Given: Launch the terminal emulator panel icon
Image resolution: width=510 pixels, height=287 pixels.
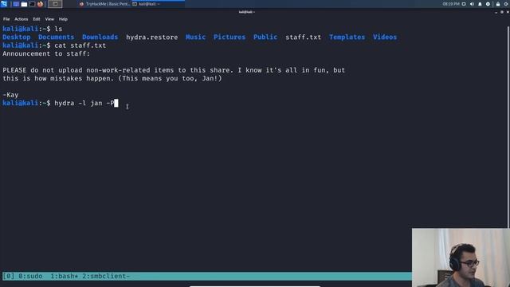Looking at the screenshot, I should 32,4.
